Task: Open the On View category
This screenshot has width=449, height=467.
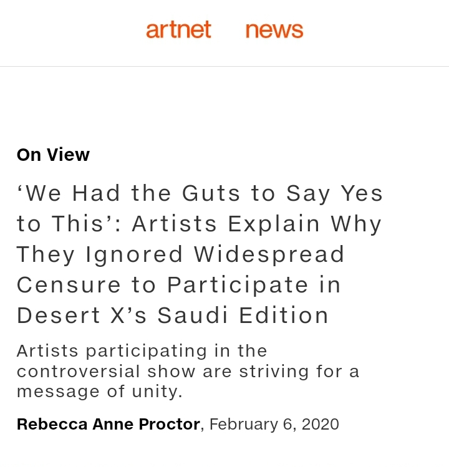Action: [x=53, y=155]
